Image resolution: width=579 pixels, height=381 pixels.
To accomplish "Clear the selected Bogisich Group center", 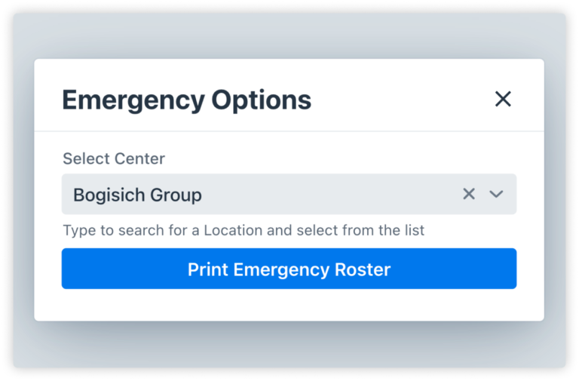I will click(x=469, y=194).
